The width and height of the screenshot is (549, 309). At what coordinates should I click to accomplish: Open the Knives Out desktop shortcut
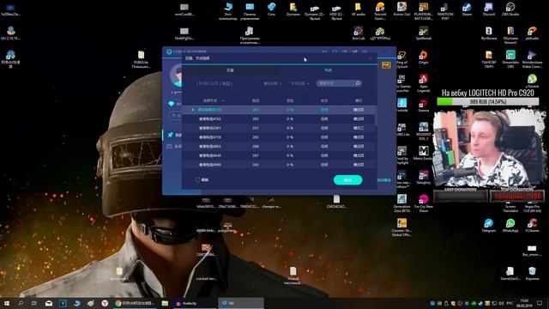pyautogui.click(x=401, y=9)
